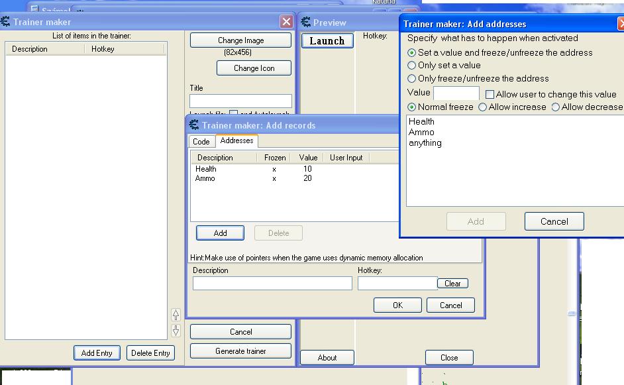Image resolution: width=624 pixels, height=385 pixels.
Task: Close the Trainer maker window with the red X
Action: (286, 22)
